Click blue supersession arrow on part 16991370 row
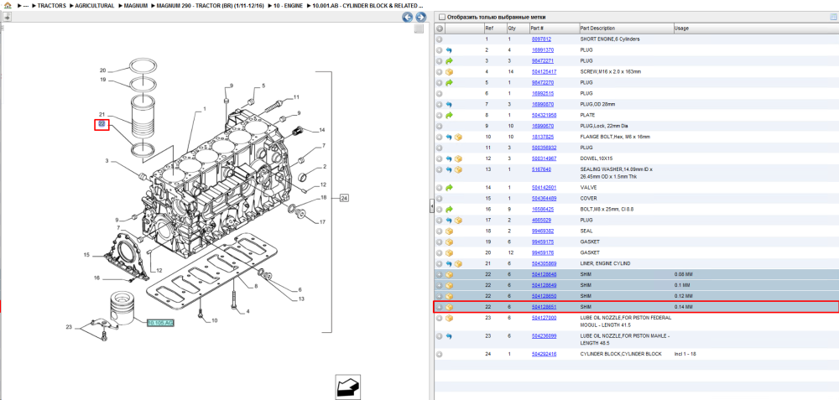 click(x=449, y=50)
